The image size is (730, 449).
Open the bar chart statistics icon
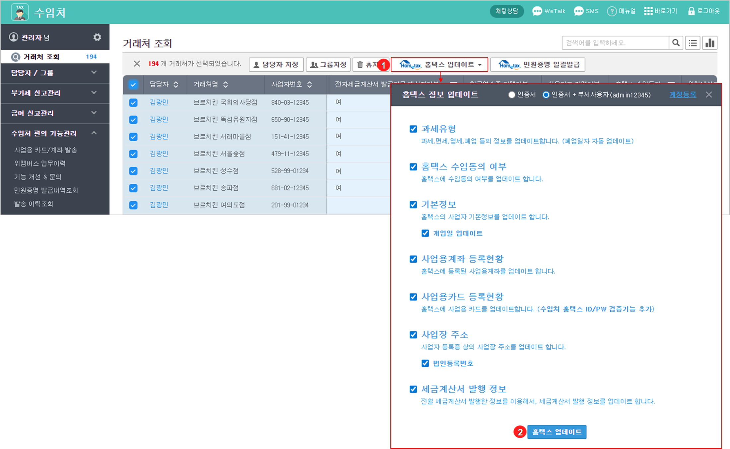click(x=710, y=43)
